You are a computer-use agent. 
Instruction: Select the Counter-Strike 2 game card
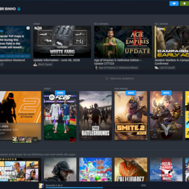pyautogui.click(x=20, y=115)
